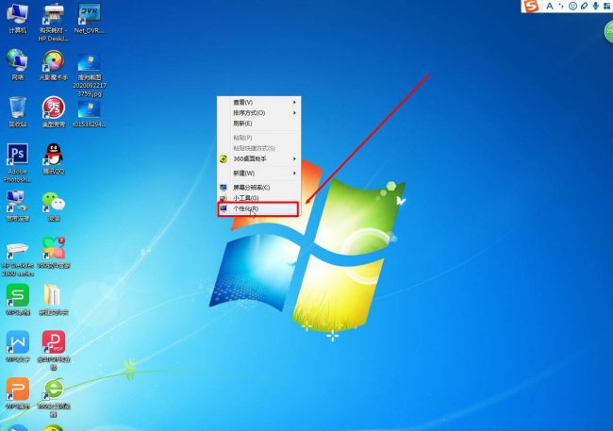Screen dimensions: 613x431
Task: Select the blue WPS文字 icon
Action: pyautogui.click(x=18, y=346)
